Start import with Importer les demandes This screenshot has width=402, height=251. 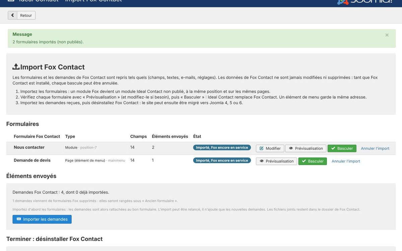[42, 219]
